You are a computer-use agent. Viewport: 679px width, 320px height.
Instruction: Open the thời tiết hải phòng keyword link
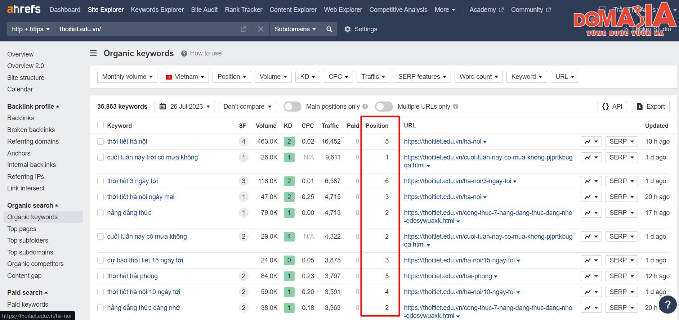132,276
